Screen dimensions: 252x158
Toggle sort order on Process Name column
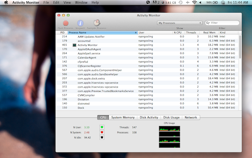(x=102, y=33)
